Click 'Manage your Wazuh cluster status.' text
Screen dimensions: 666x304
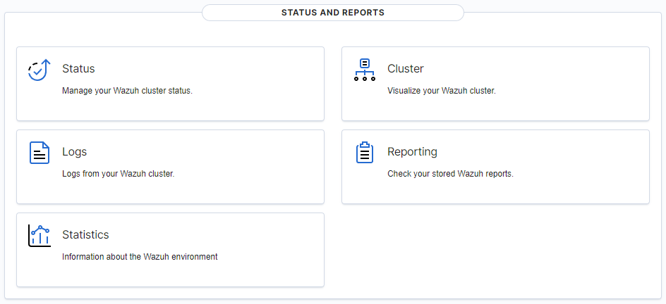coord(128,91)
